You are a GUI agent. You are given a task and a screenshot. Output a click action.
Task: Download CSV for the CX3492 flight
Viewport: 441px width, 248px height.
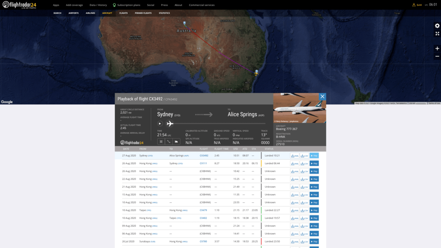(x=304, y=155)
